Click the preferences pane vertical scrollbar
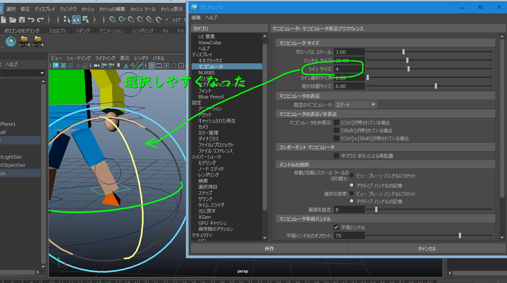 [x=502, y=119]
